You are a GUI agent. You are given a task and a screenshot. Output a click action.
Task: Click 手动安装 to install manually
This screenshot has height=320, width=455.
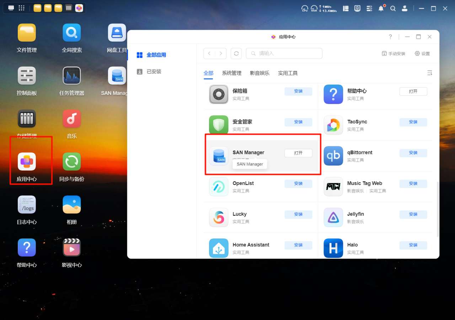[394, 54]
